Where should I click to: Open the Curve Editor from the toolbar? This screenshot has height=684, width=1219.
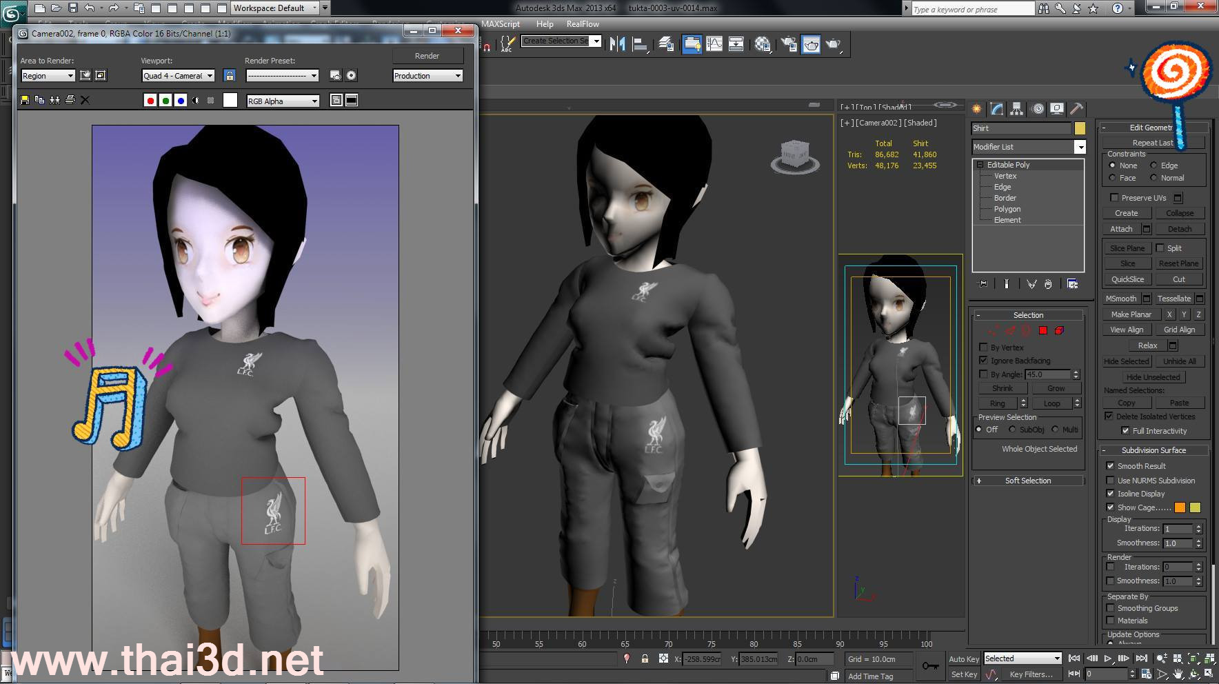[714, 44]
